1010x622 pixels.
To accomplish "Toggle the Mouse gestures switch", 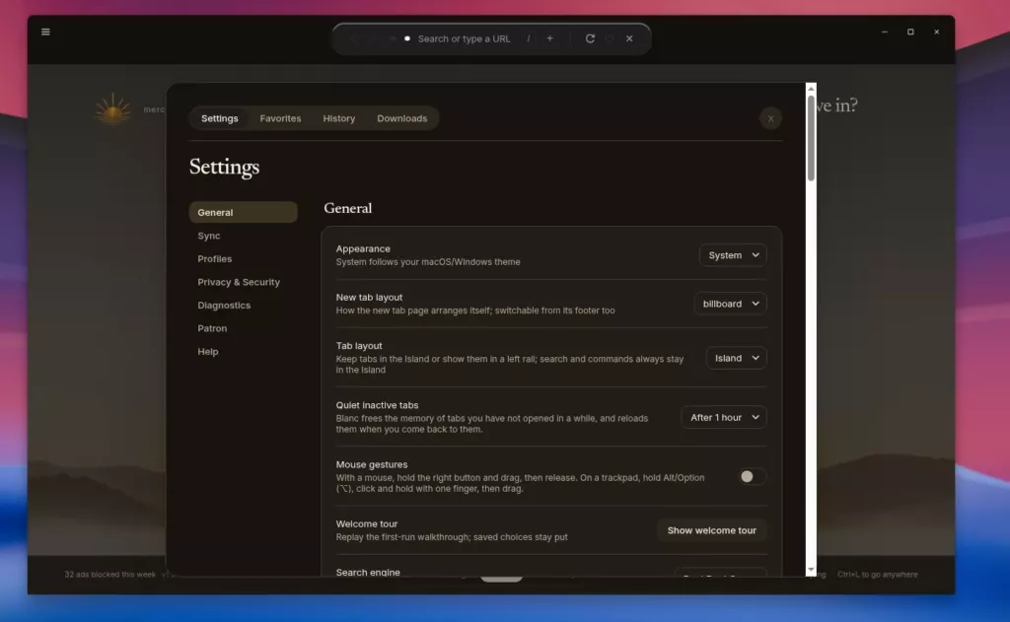I will pos(751,476).
